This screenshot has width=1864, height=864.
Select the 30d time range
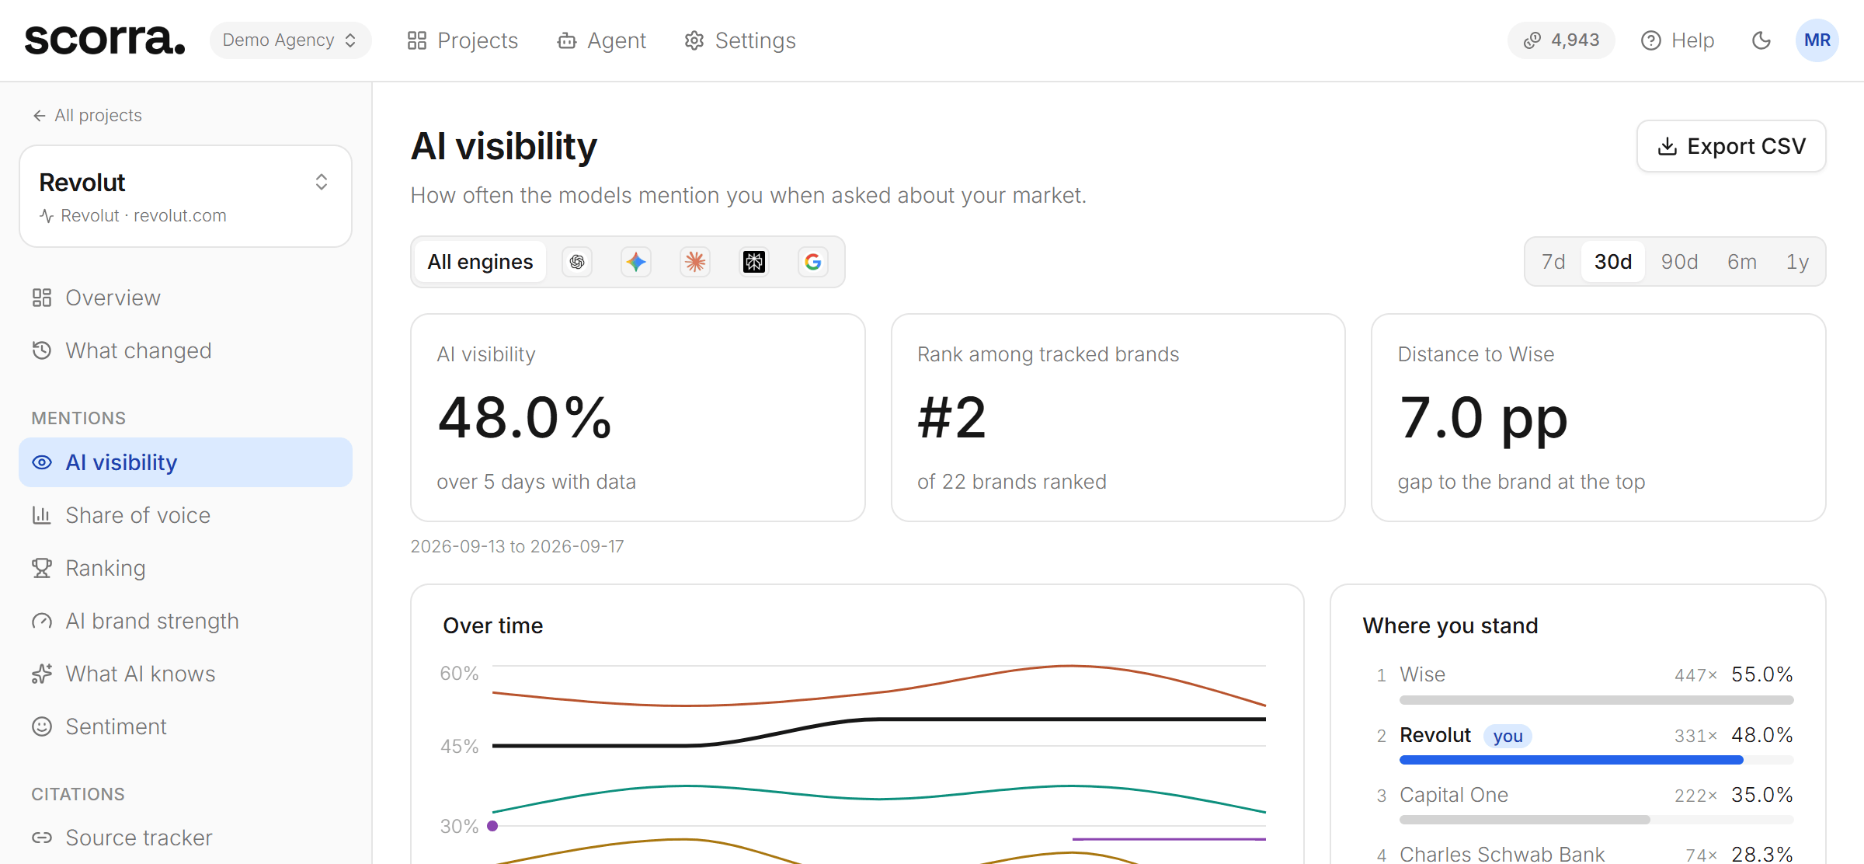tap(1613, 262)
